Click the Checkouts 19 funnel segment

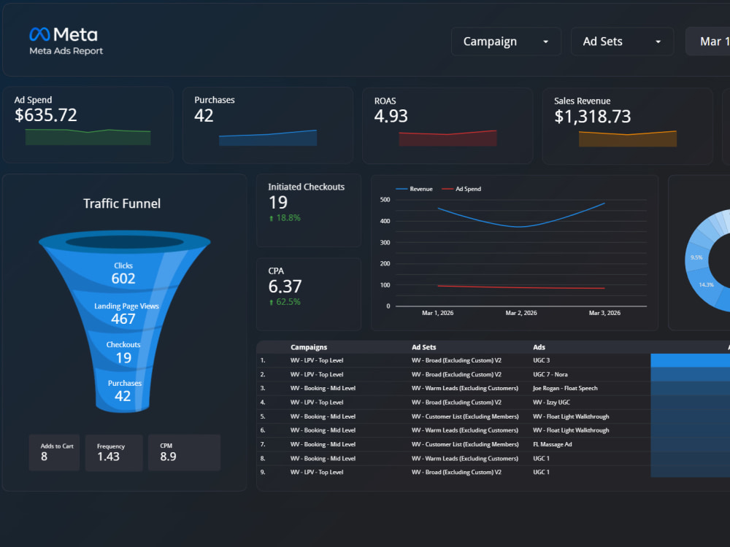point(123,352)
